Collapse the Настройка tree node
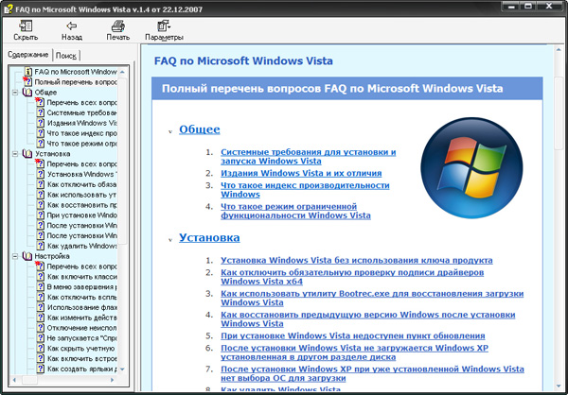 (x=15, y=256)
